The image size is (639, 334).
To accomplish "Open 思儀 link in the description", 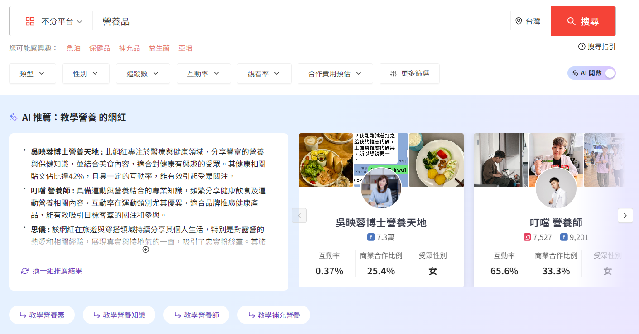I will (38, 230).
